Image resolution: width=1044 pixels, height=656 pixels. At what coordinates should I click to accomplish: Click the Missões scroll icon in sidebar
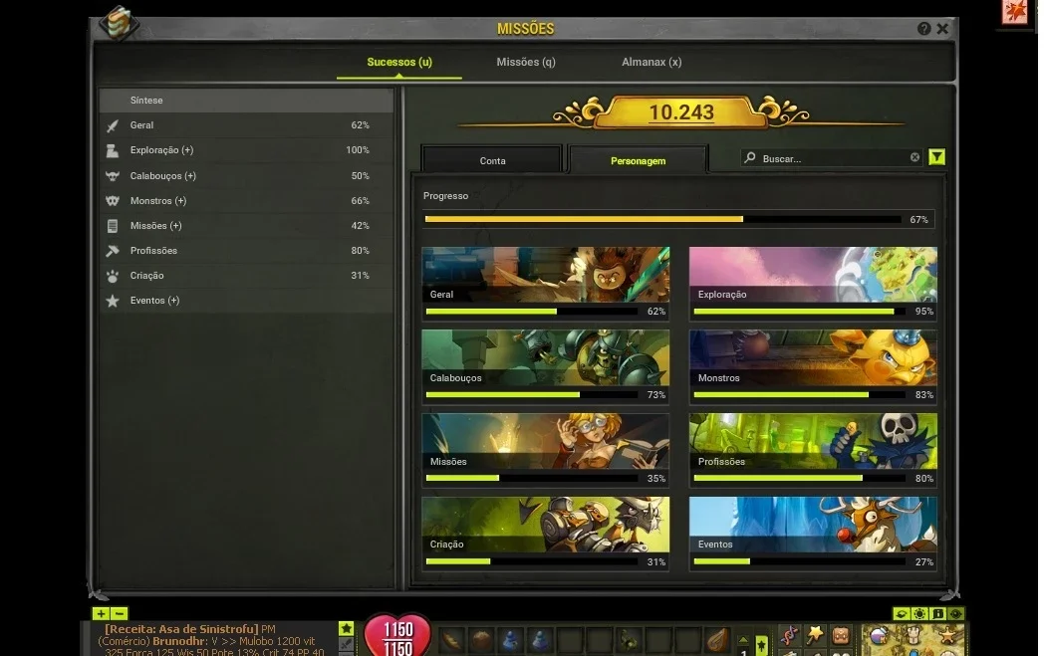point(113,226)
